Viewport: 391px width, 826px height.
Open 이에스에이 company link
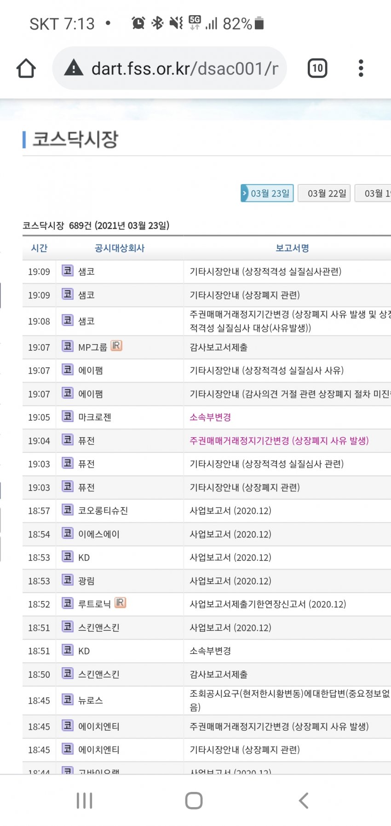coord(99,534)
